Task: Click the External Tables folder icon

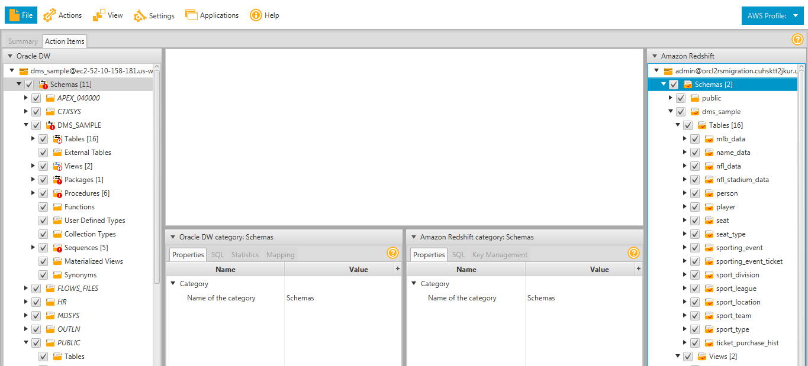Action: coord(57,153)
